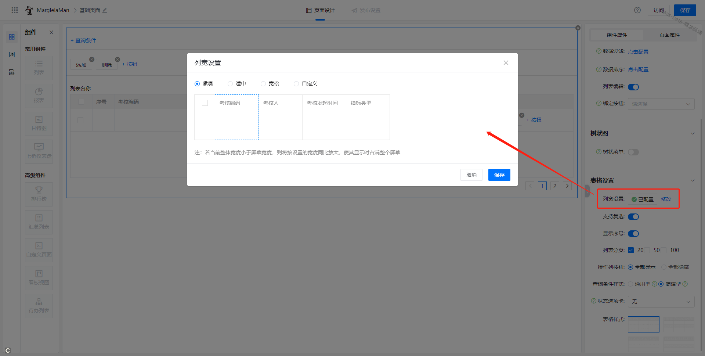Image resolution: width=705 pixels, height=356 pixels.
Task: Toggle the 树状菜单 switch
Action: click(633, 152)
